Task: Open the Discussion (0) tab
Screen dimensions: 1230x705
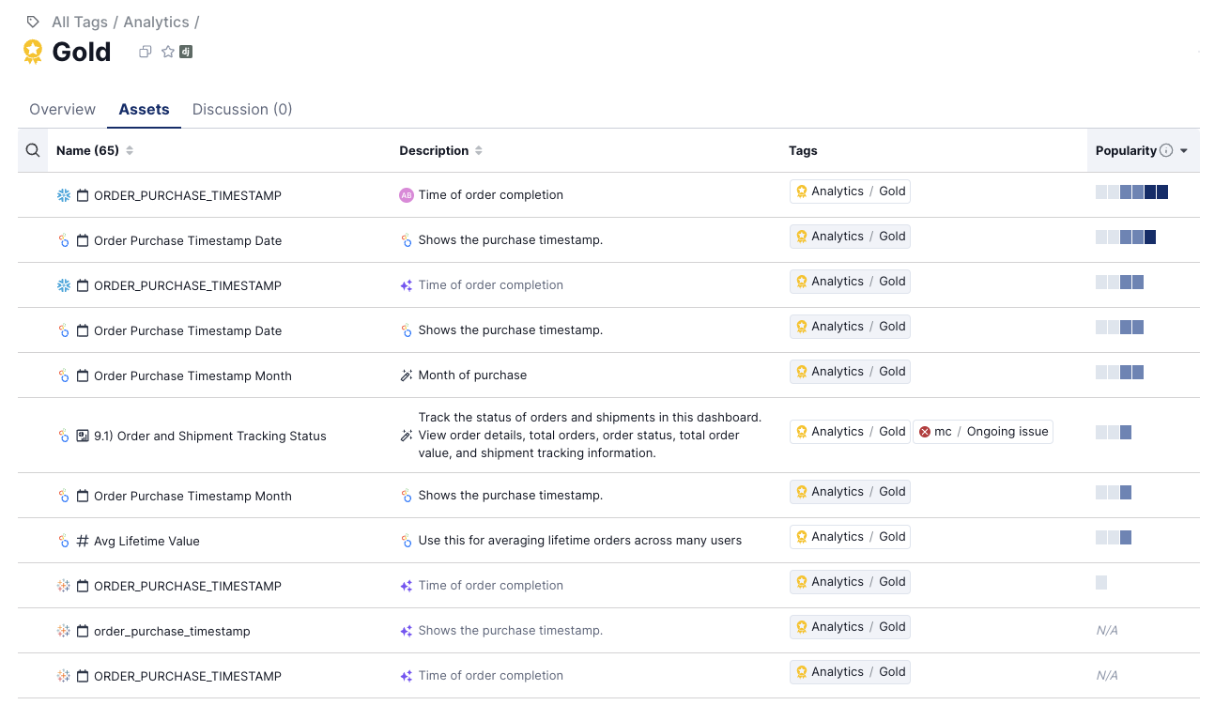Action: [242, 109]
